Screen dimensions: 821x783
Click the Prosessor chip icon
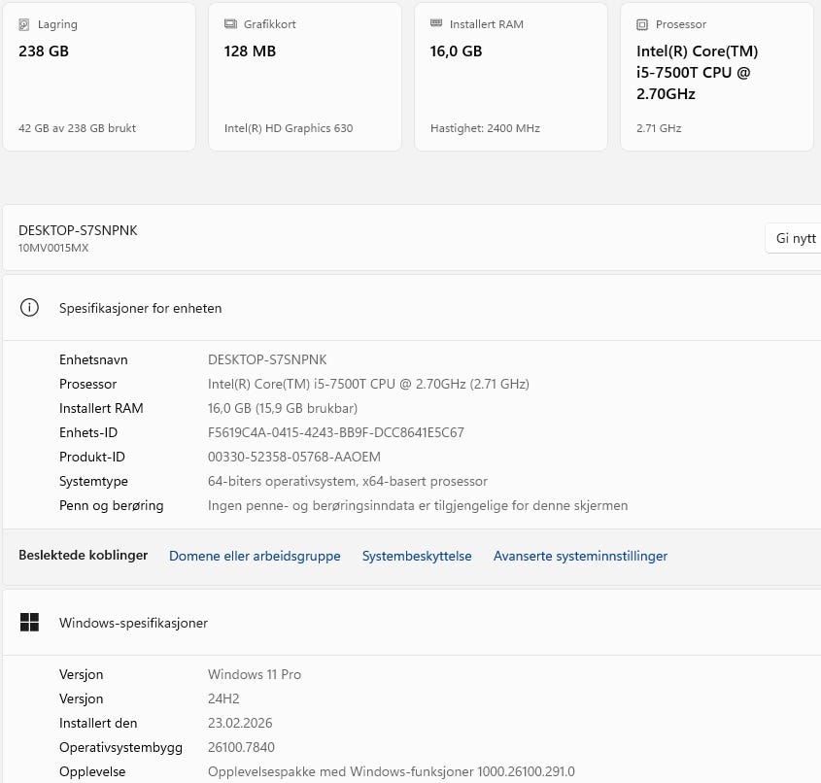click(642, 24)
